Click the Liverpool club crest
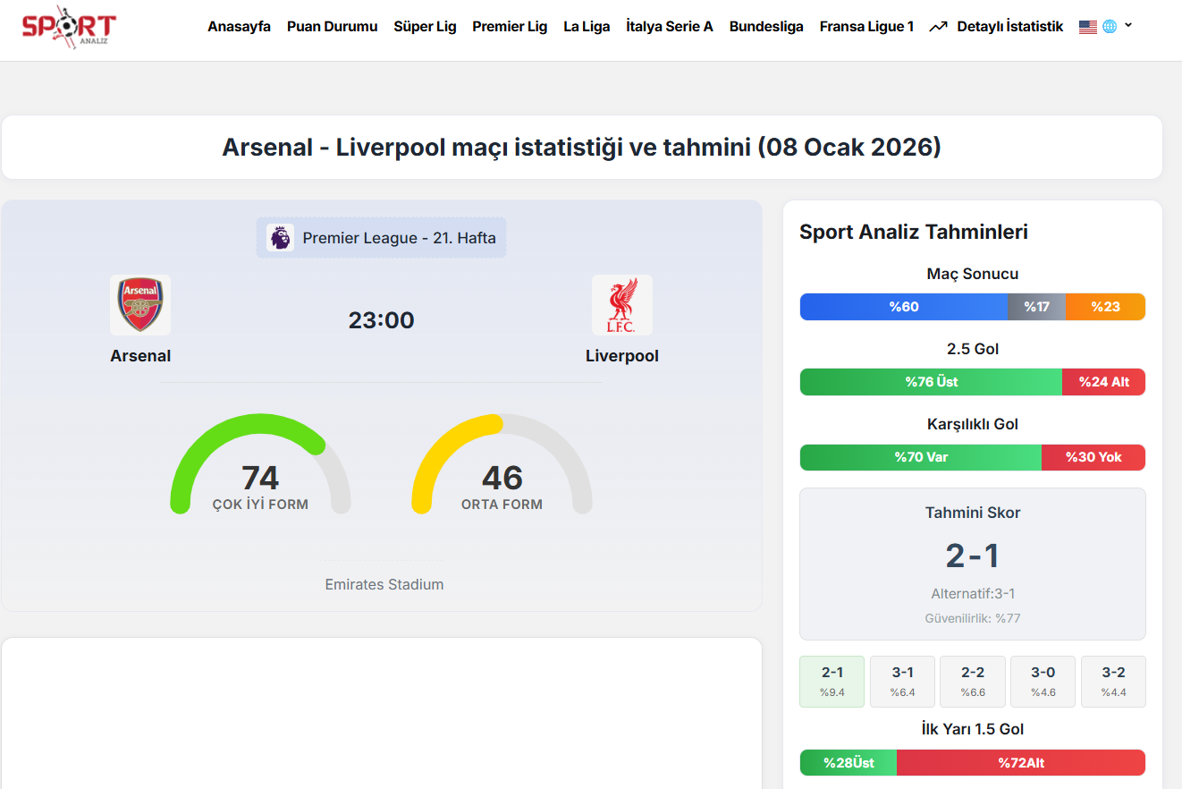Viewport: 1182px width, 789px height. pos(622,305)
